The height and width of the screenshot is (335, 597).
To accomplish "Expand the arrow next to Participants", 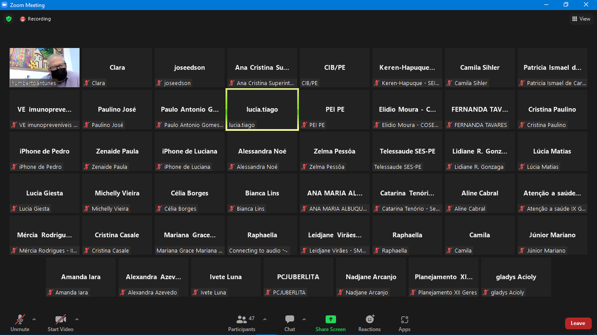I will point(265,319).
